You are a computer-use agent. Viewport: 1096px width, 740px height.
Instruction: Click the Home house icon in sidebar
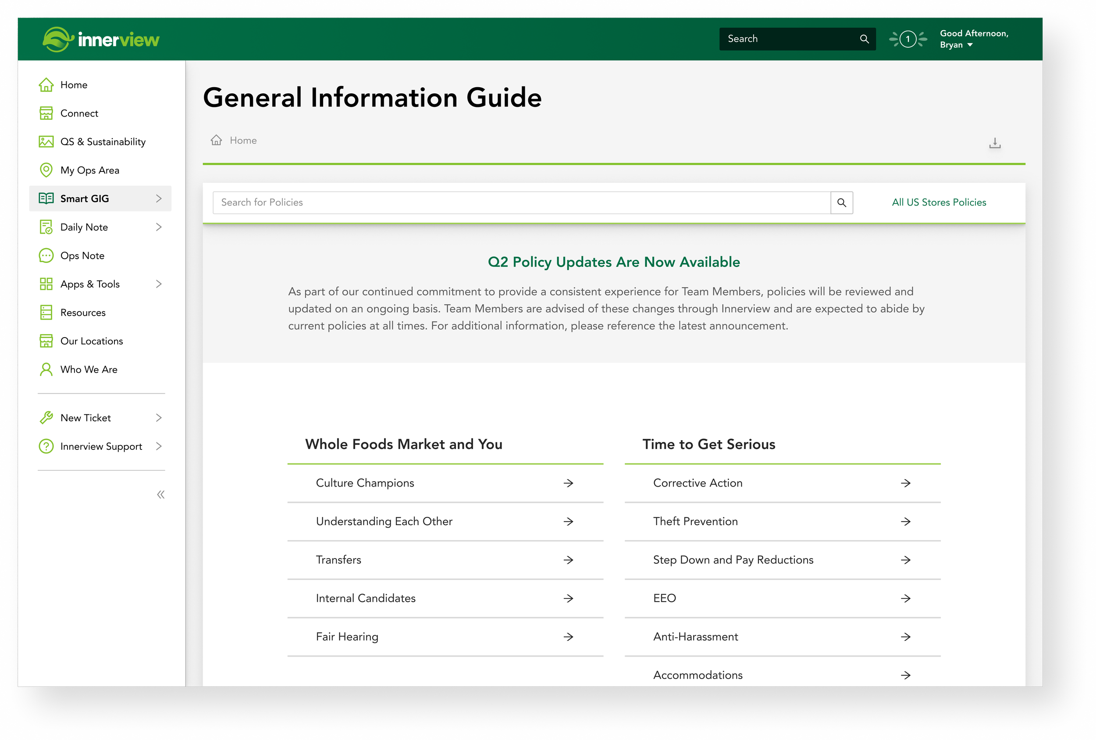pyautogui.click(x=46, y=85)
